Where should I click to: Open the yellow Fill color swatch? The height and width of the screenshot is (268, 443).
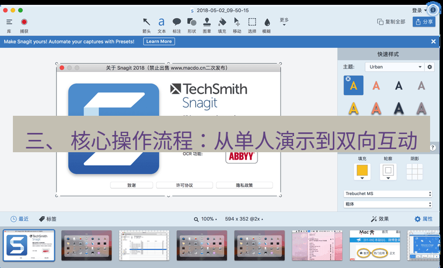pyautogui.click(x=362, y=172)
